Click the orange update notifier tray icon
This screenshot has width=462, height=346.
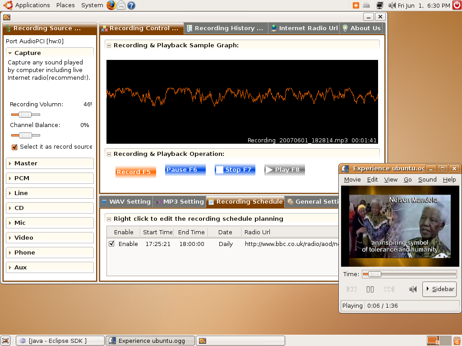tap(356, 5)
